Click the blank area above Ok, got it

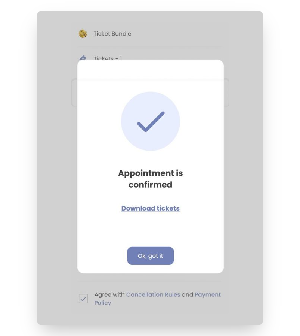pyautogui.click(x=150, y=229)
